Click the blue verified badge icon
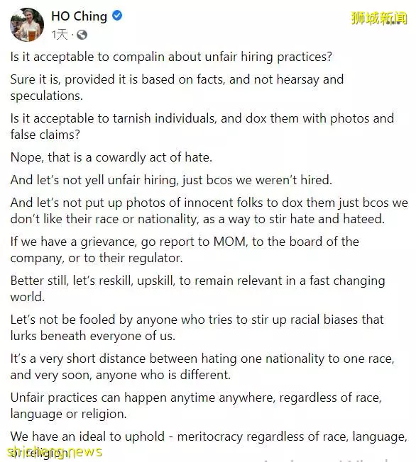416x462 pixels. click(117, 16)
